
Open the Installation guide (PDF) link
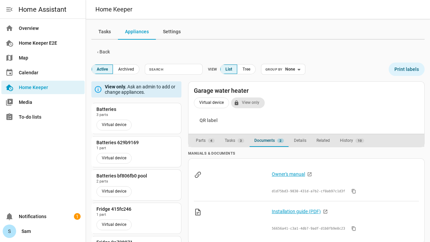tap(296, 211)
